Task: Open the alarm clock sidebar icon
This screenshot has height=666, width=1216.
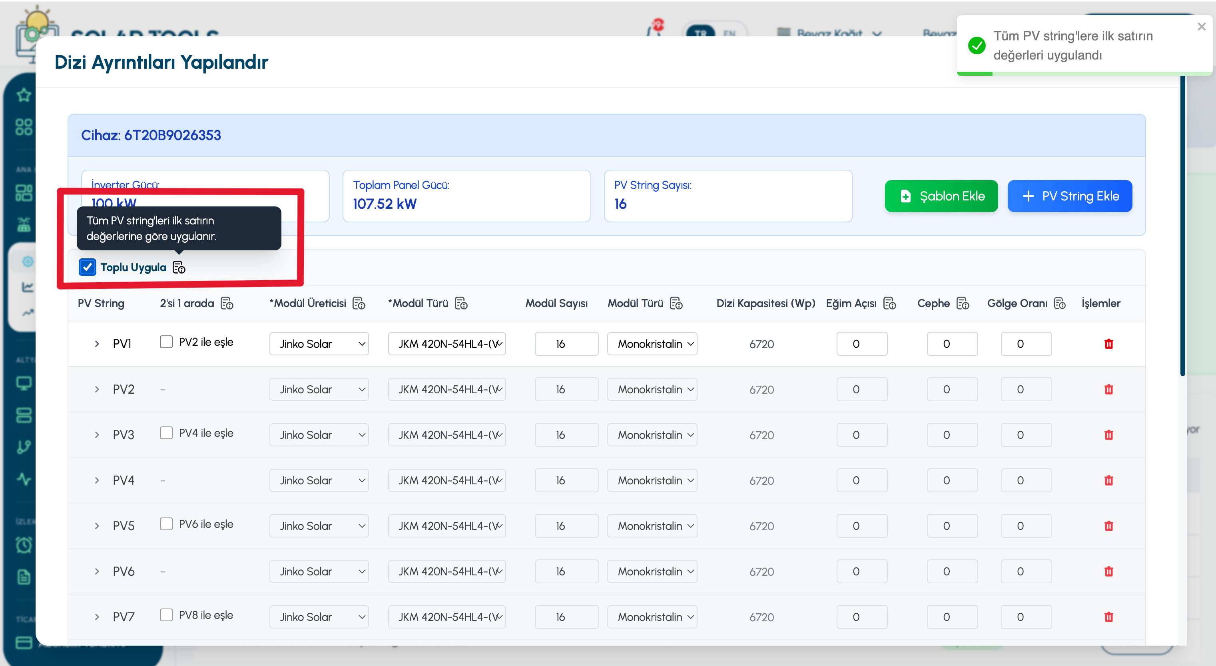Action: click(24, 545)
